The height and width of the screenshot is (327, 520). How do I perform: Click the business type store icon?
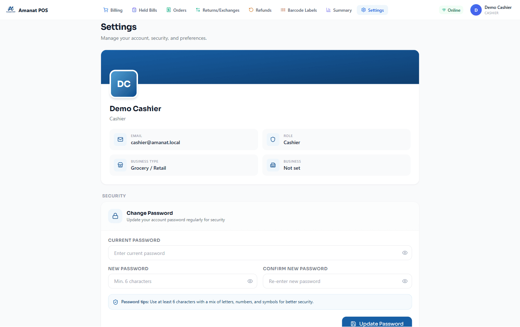(120, 165)
